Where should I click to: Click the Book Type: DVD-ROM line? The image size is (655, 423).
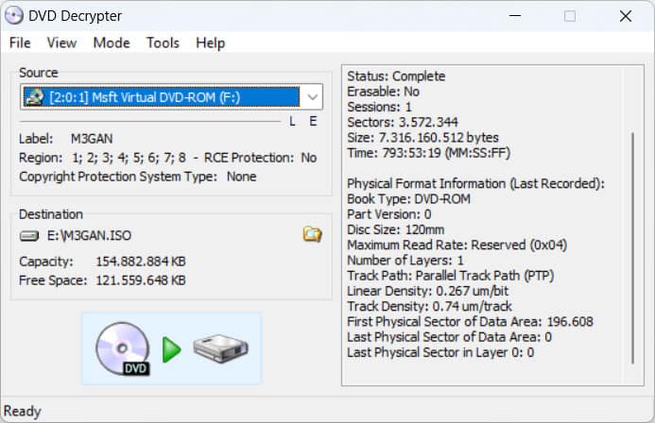[x=408, y=199]
